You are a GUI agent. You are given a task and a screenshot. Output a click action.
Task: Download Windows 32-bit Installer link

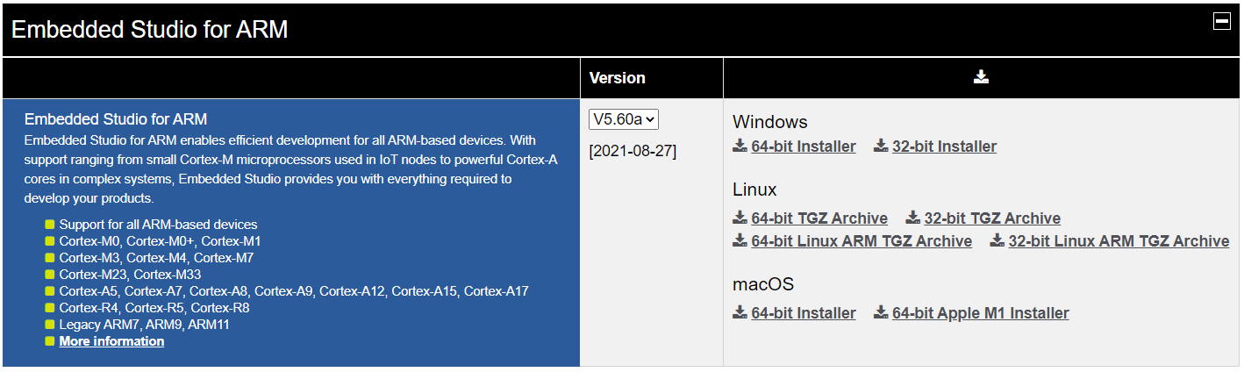(944, 147)
